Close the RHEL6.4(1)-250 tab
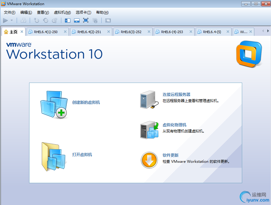Viewport: 271px width, 205px height. [65, 32]
